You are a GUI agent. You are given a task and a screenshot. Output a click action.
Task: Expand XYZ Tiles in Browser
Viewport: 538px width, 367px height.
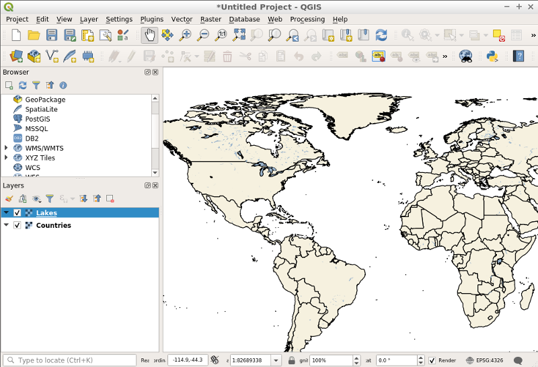point(6,157)
